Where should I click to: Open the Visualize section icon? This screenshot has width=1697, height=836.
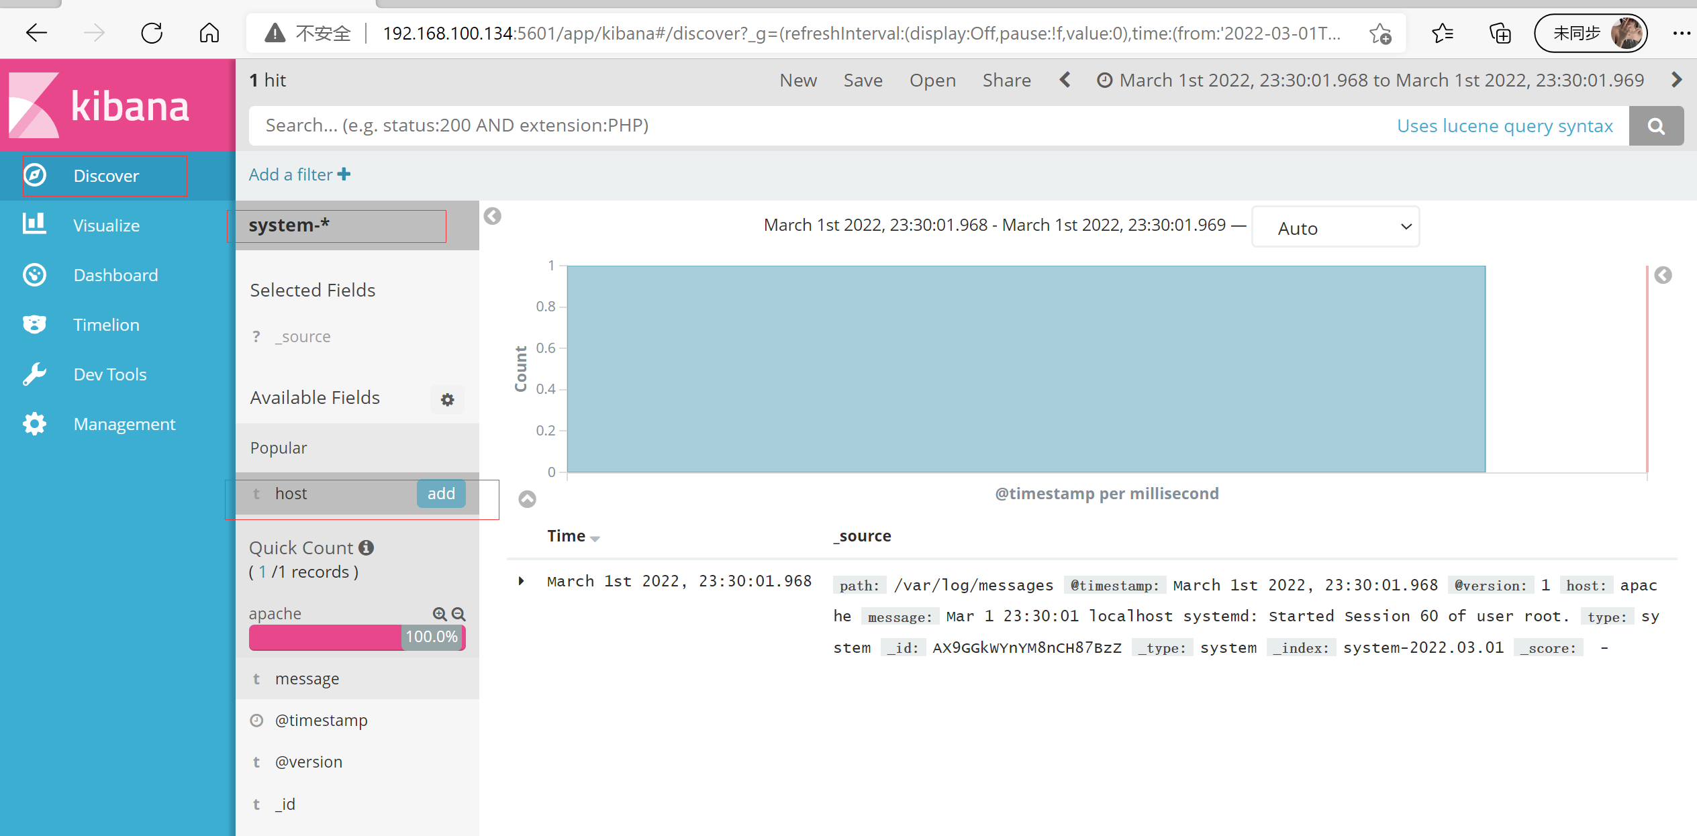pyautogui.click(x=34, y=225)
